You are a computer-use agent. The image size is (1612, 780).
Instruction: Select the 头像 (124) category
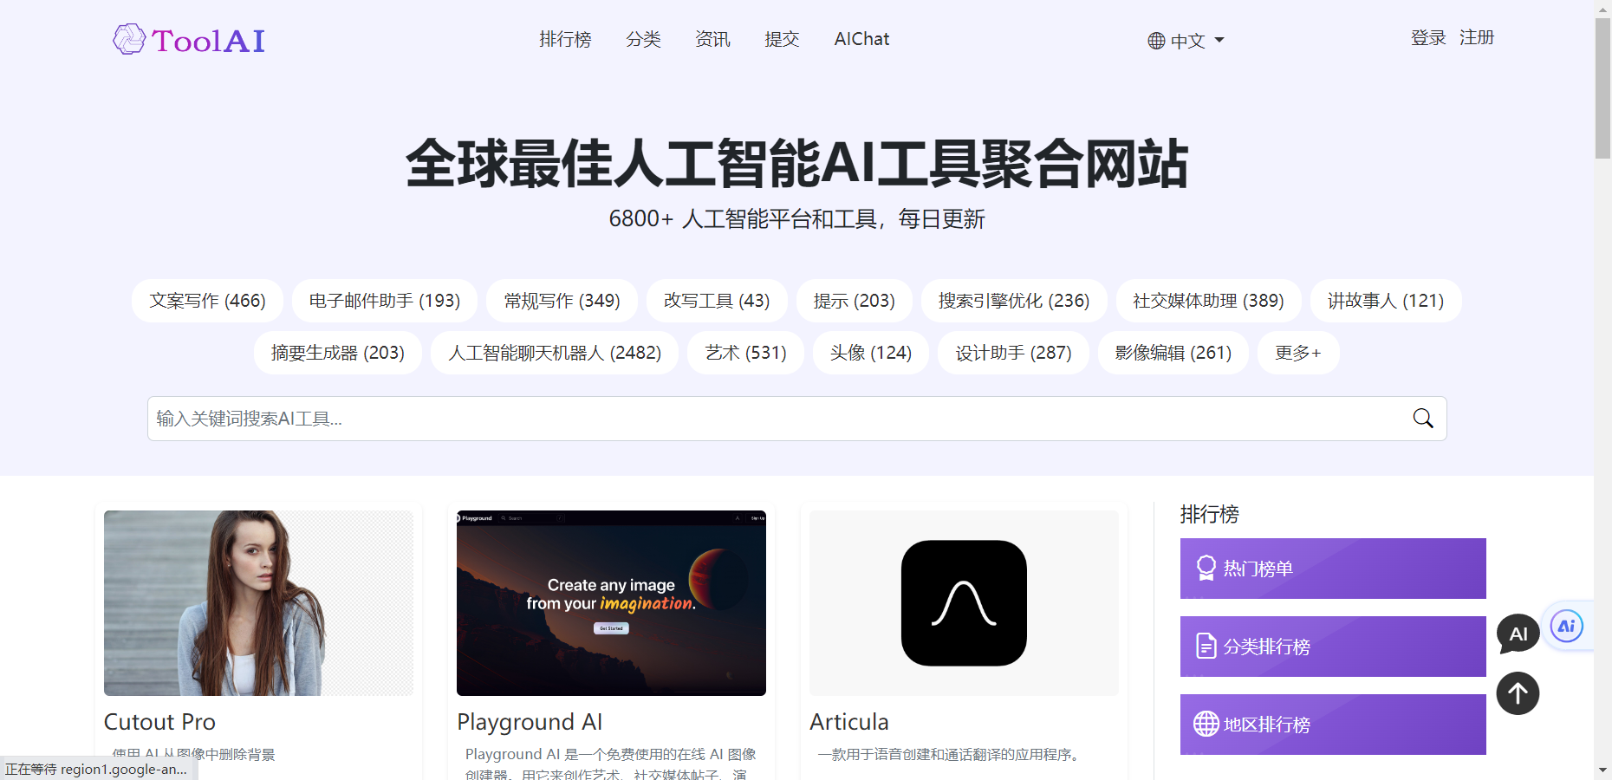point(871,353)
